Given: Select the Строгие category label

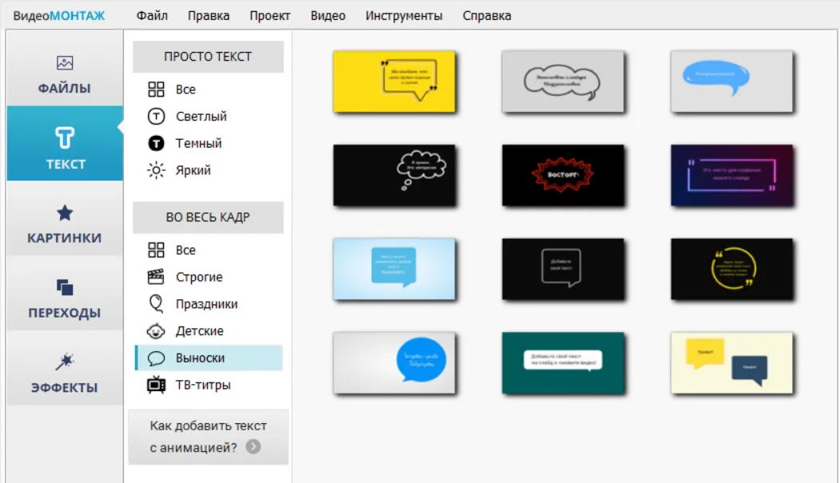Looking at the screenshot, I should [199, 277].
